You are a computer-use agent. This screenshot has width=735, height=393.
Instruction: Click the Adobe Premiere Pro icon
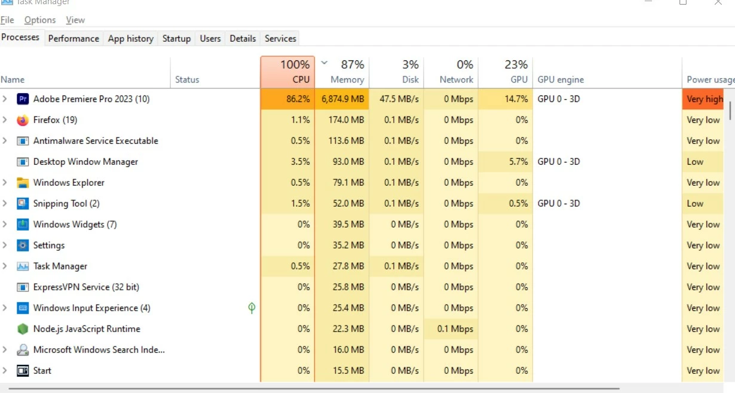23,99
